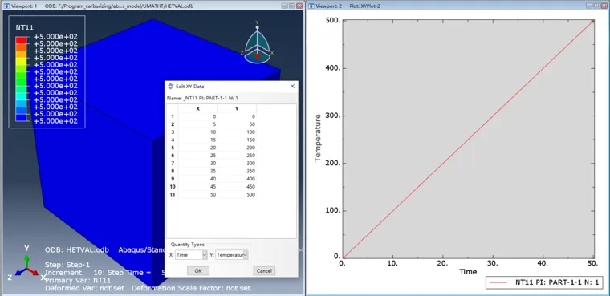Click OK in Edit XY Data dialog
610x296 pixels.
click(198, 271)
